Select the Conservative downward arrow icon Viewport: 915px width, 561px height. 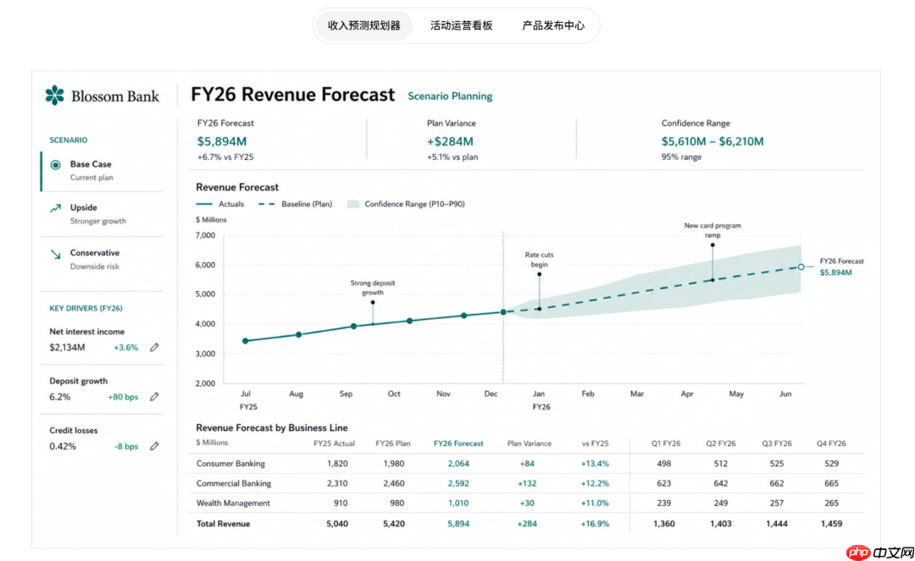pyautogui.click(x=55, y=254)
